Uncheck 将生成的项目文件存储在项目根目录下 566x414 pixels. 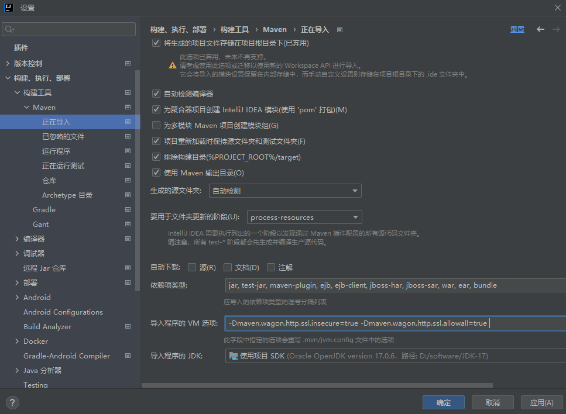point(156,43)
